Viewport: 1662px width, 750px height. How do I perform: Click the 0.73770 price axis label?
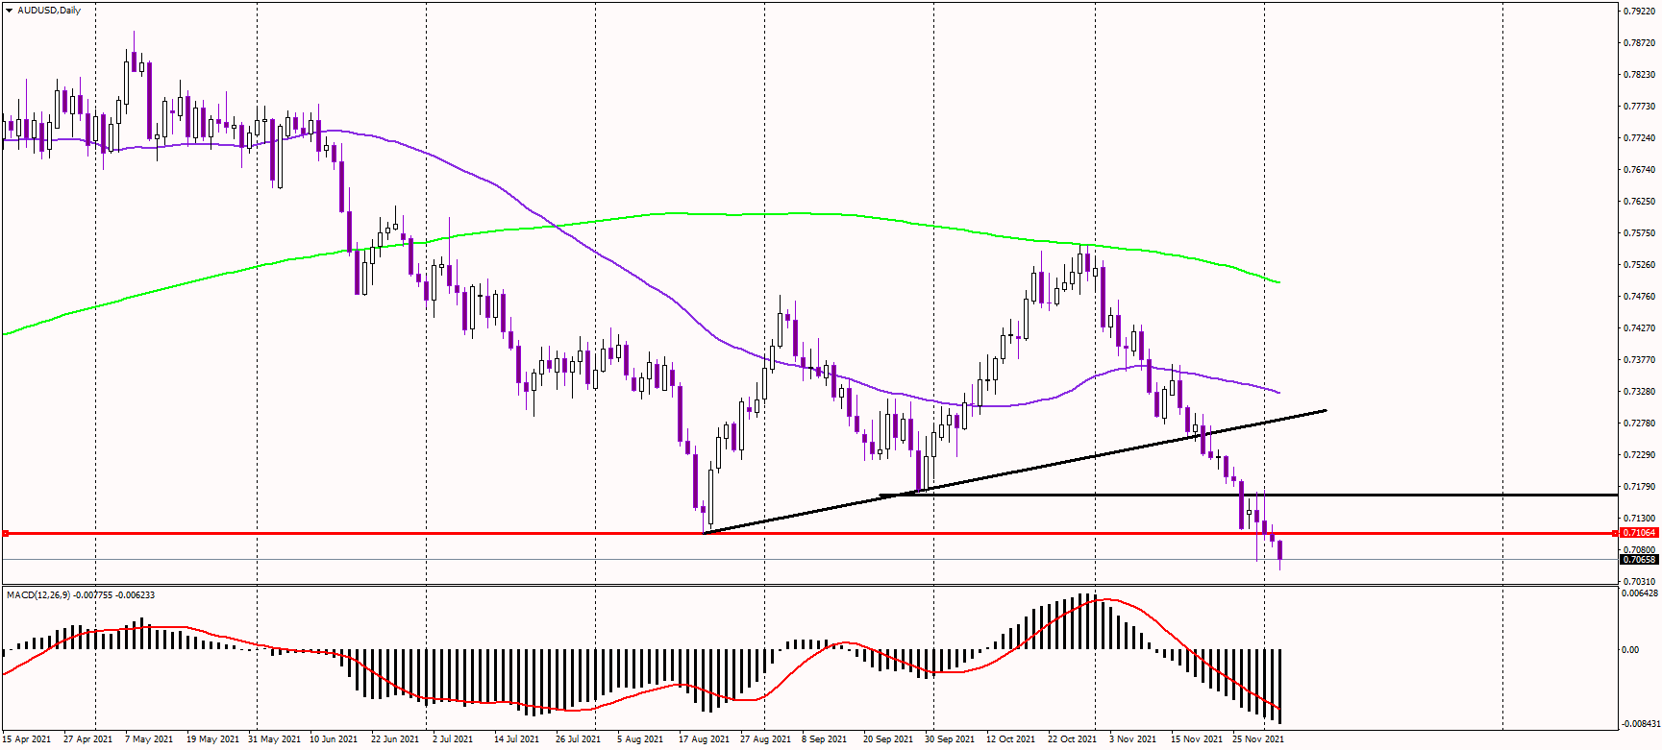(1639, 360)
